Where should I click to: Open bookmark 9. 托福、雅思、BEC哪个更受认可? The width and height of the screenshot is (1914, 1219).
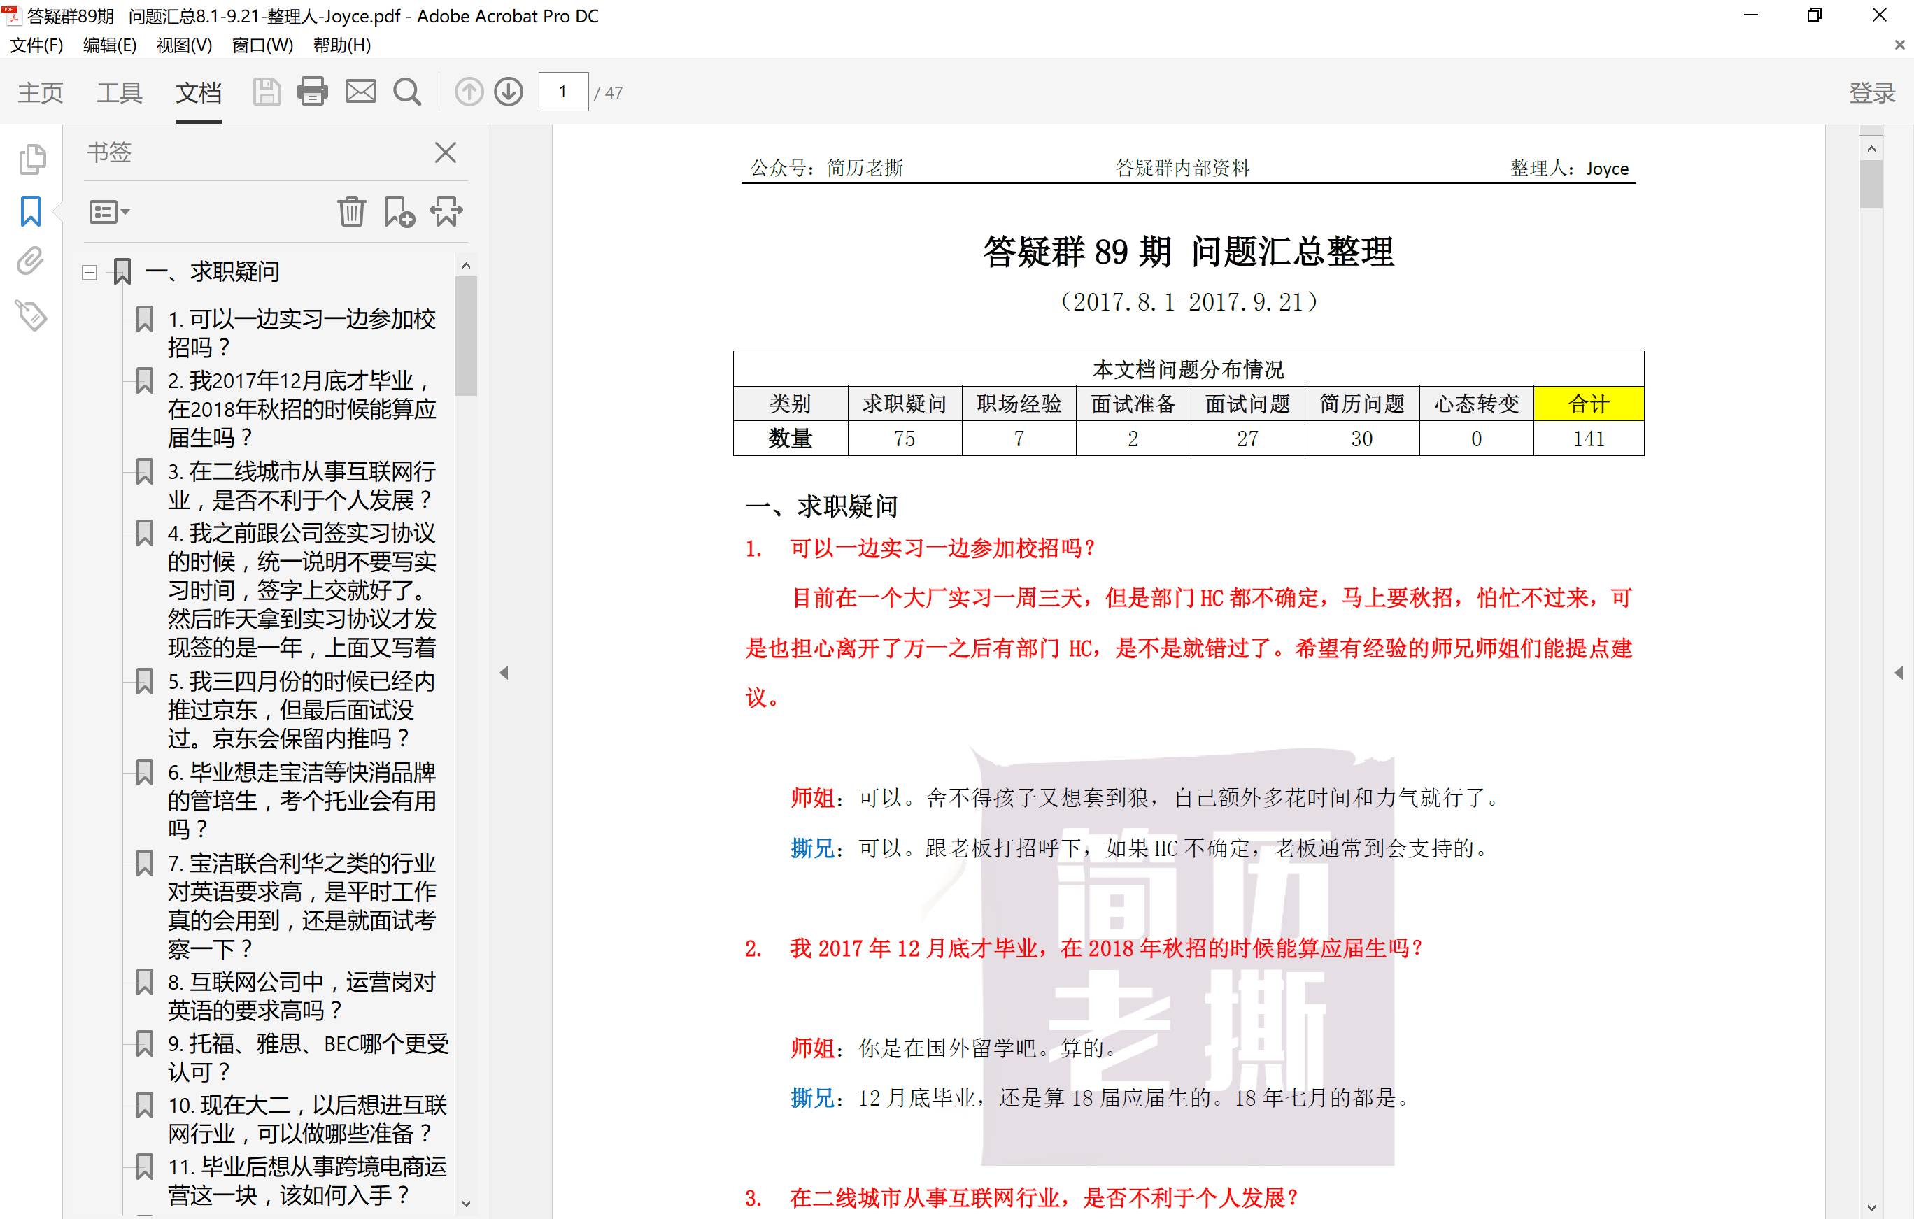coord(309,1057)
